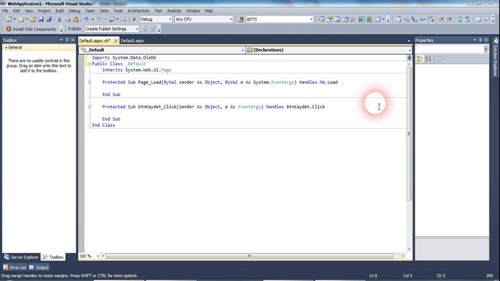500x281 pixels.
Task: Start debugging with green play icon
Action: coord(134,19)
